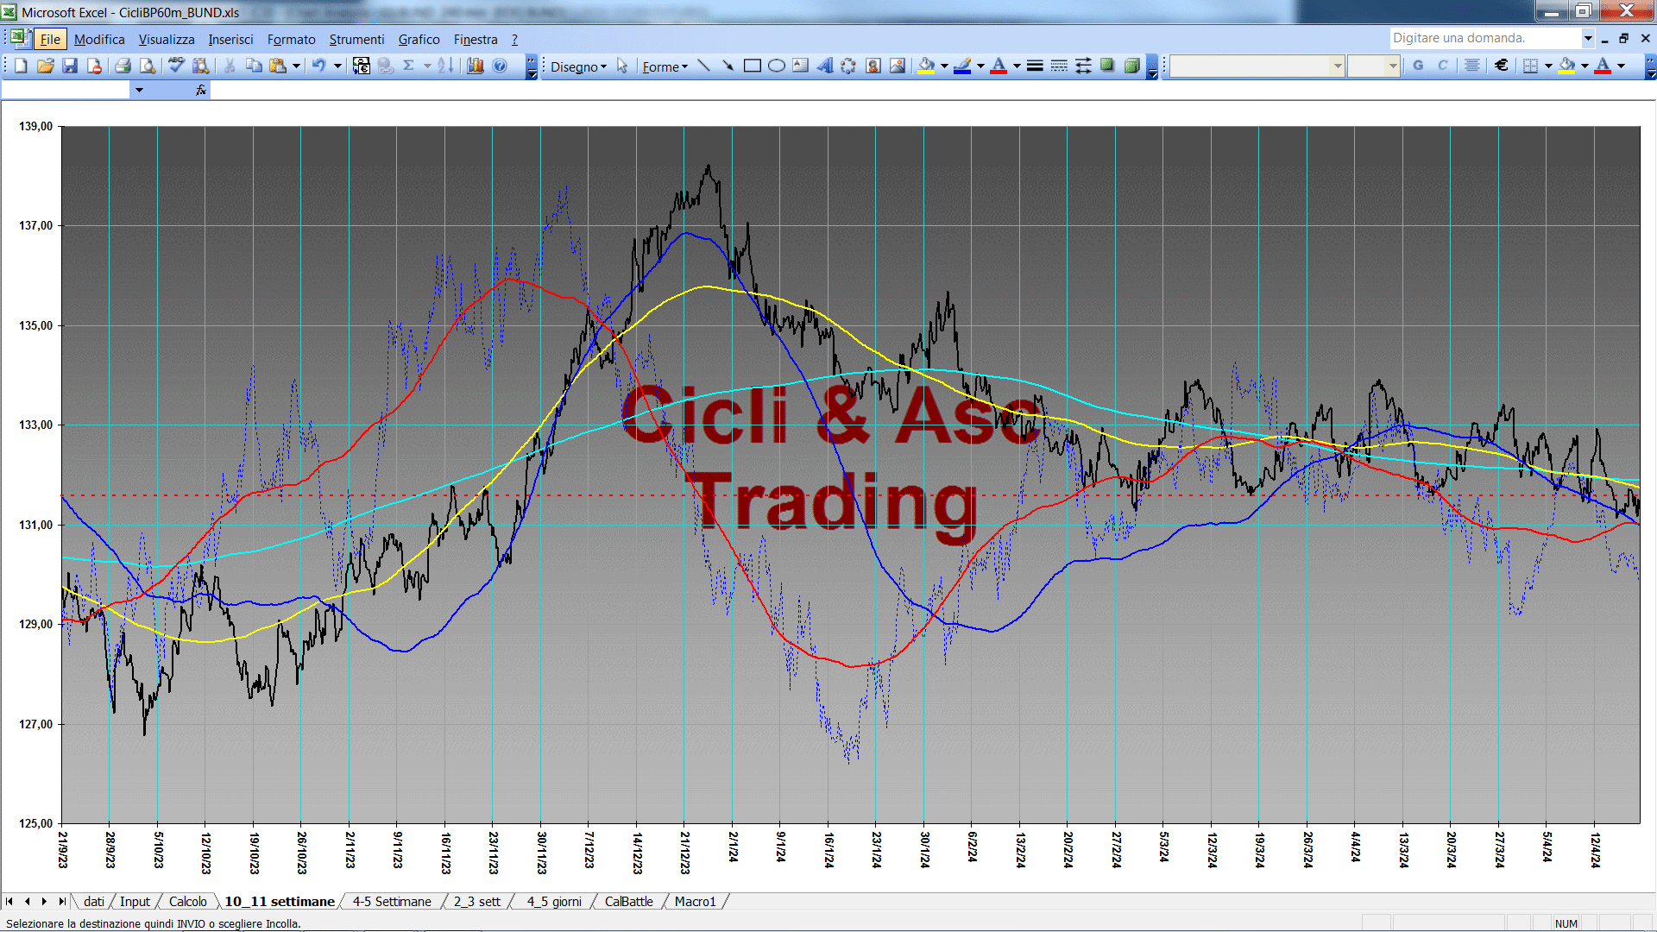Image resolution: width=1657 pixels, height=932 pixels.
Task: Expand the Undo history arrow
Action: (337, 66)
